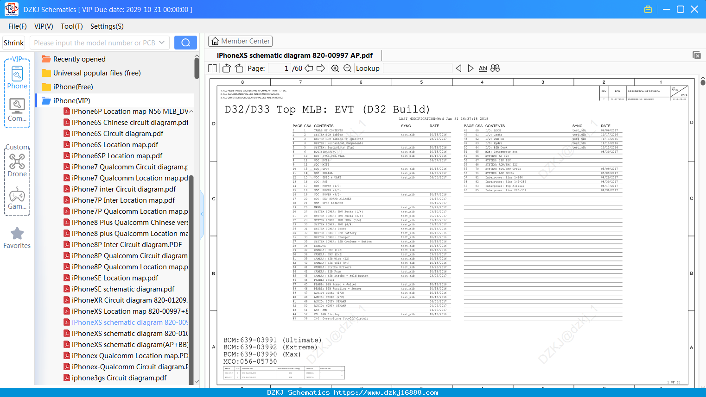Screen dimensions: 706x397
Task: Toggle the two-page split view icon
Action: [213, 68]
